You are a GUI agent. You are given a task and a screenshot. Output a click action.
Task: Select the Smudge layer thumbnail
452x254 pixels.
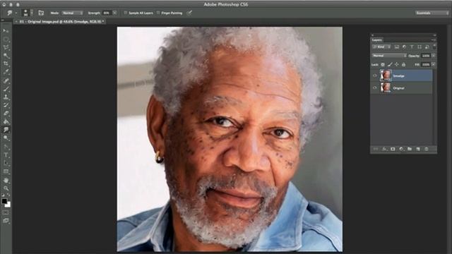tap(386, 75)
